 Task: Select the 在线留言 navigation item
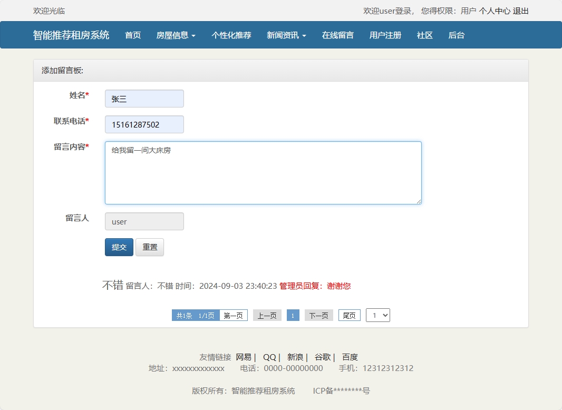(x=338, y=35)
